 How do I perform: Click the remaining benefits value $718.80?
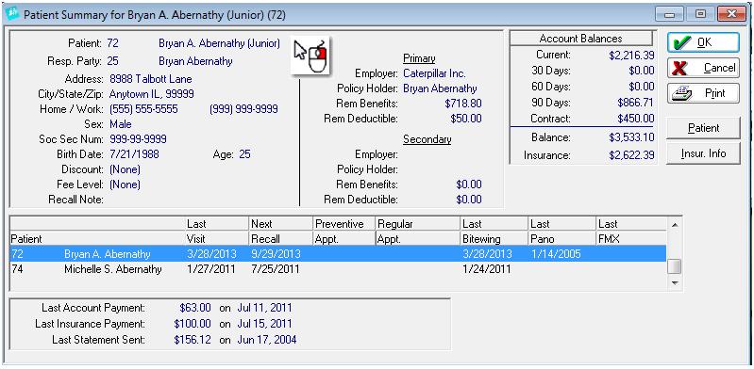tap(463, 104)
